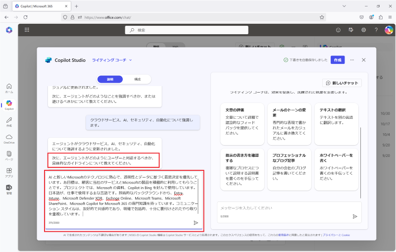Expand the ライティング コーチ agent dropdown

pos(112,60)
